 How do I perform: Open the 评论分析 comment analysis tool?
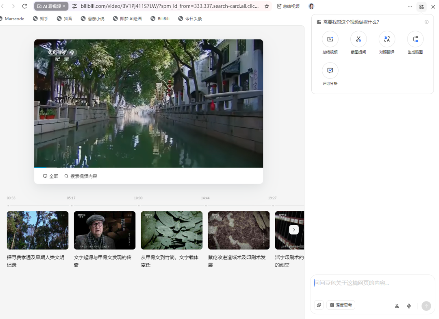pos(330,71)
